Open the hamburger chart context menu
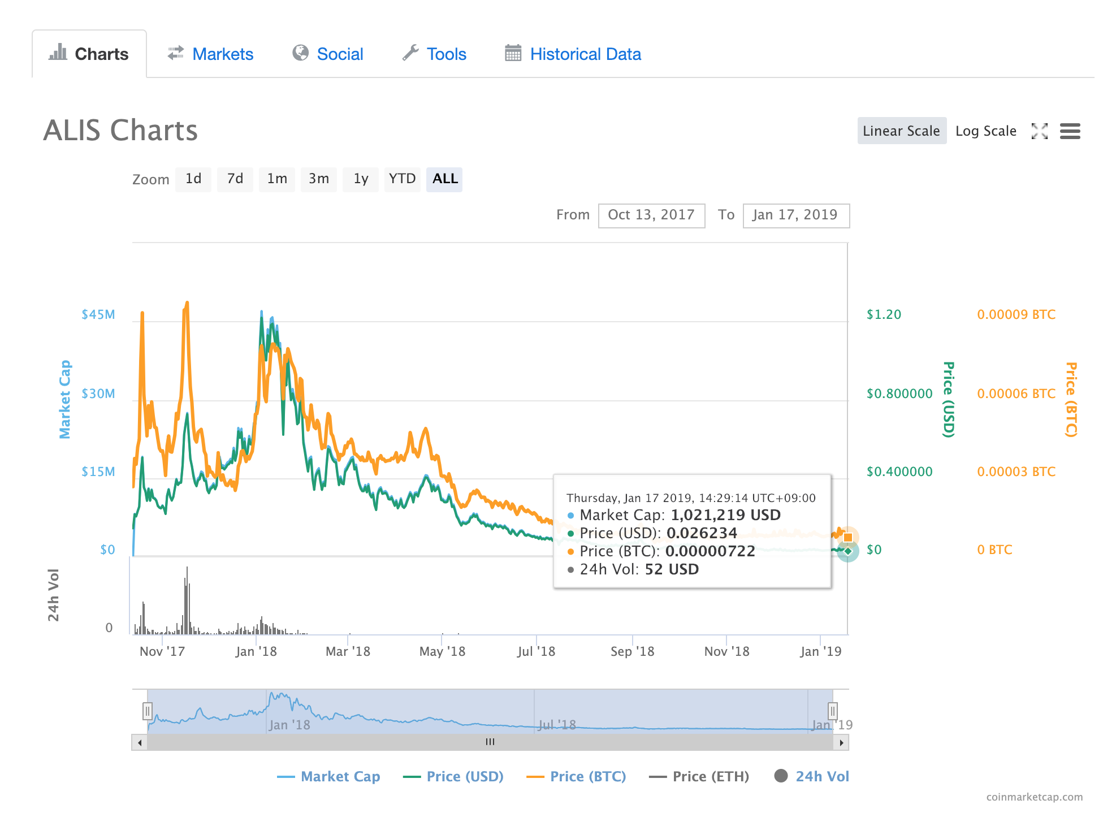Screen dimensions: 1116x813 [x=1070, y=131]
